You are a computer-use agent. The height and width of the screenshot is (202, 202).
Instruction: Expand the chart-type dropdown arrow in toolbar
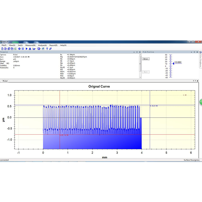click(36, 48)
